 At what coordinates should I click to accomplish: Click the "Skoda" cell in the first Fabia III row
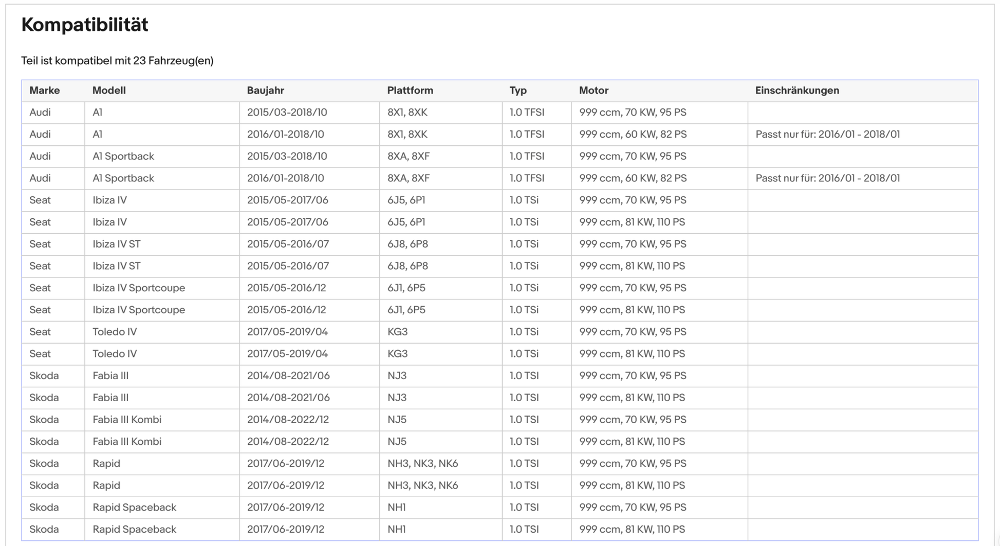point(44,376)
